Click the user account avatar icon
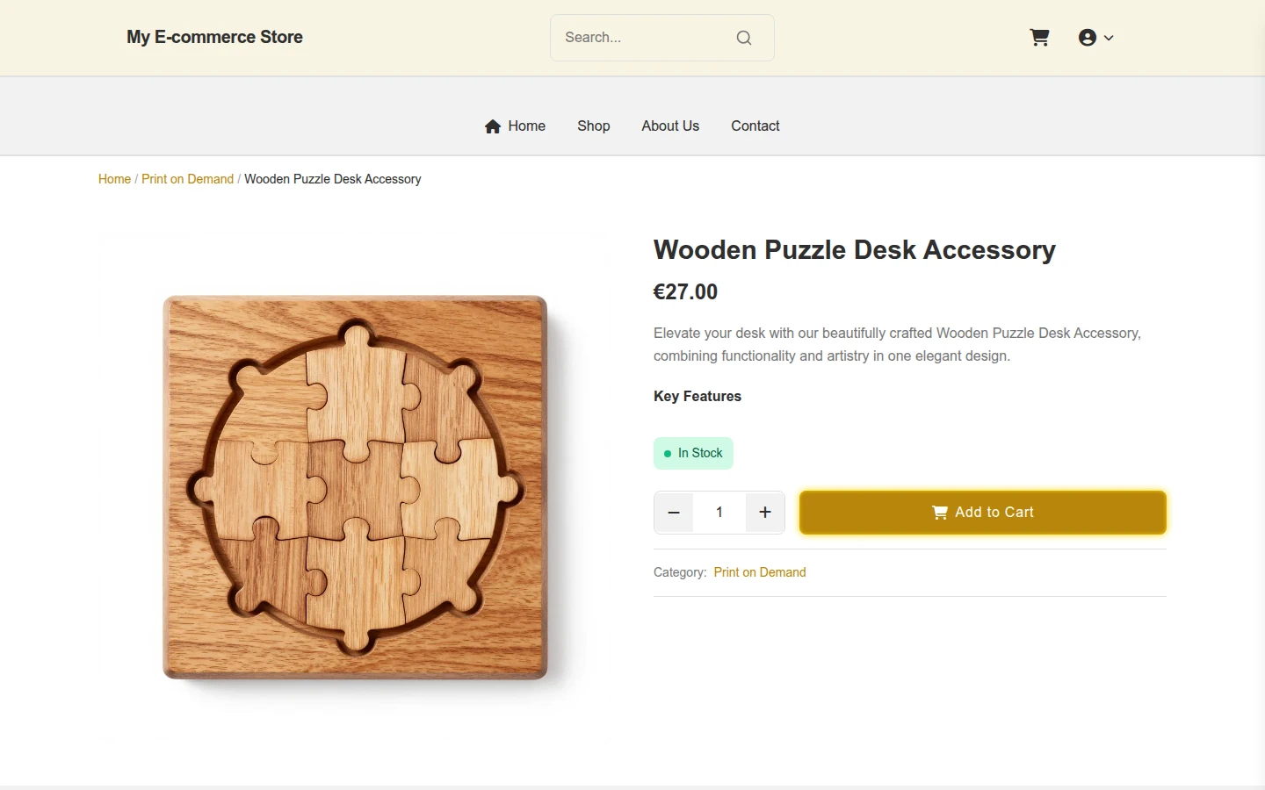Screen dimensions: 1265x790 click(1088, 38)
